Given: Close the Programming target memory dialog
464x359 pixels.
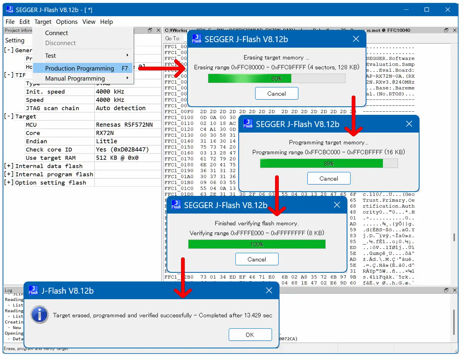Looking at the screenshot, I should (x=409, y=124).
